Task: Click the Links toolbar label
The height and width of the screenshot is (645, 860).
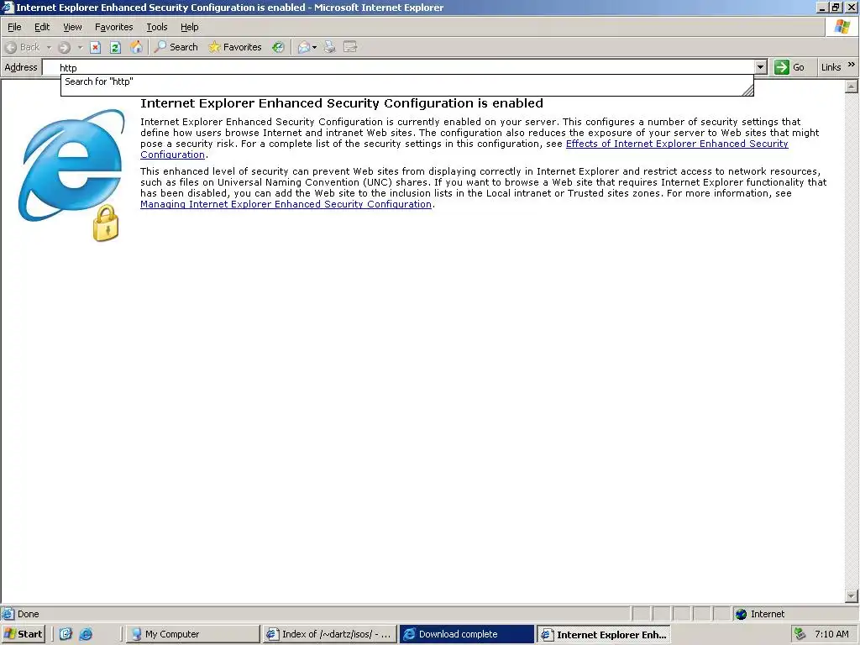Action: (x=831, y=67)
